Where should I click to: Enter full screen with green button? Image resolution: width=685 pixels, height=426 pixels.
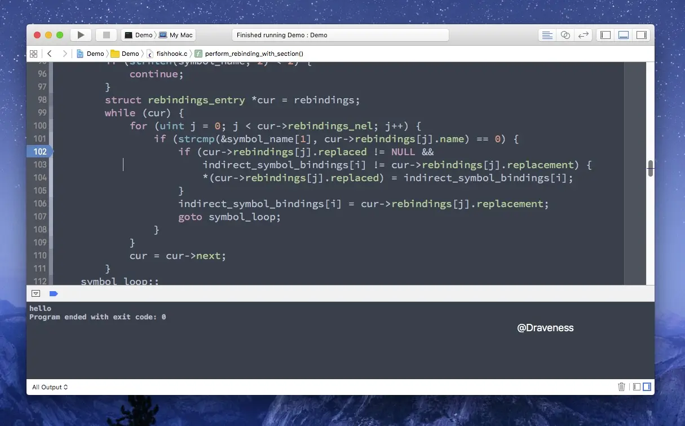click(x=60, y=35)
